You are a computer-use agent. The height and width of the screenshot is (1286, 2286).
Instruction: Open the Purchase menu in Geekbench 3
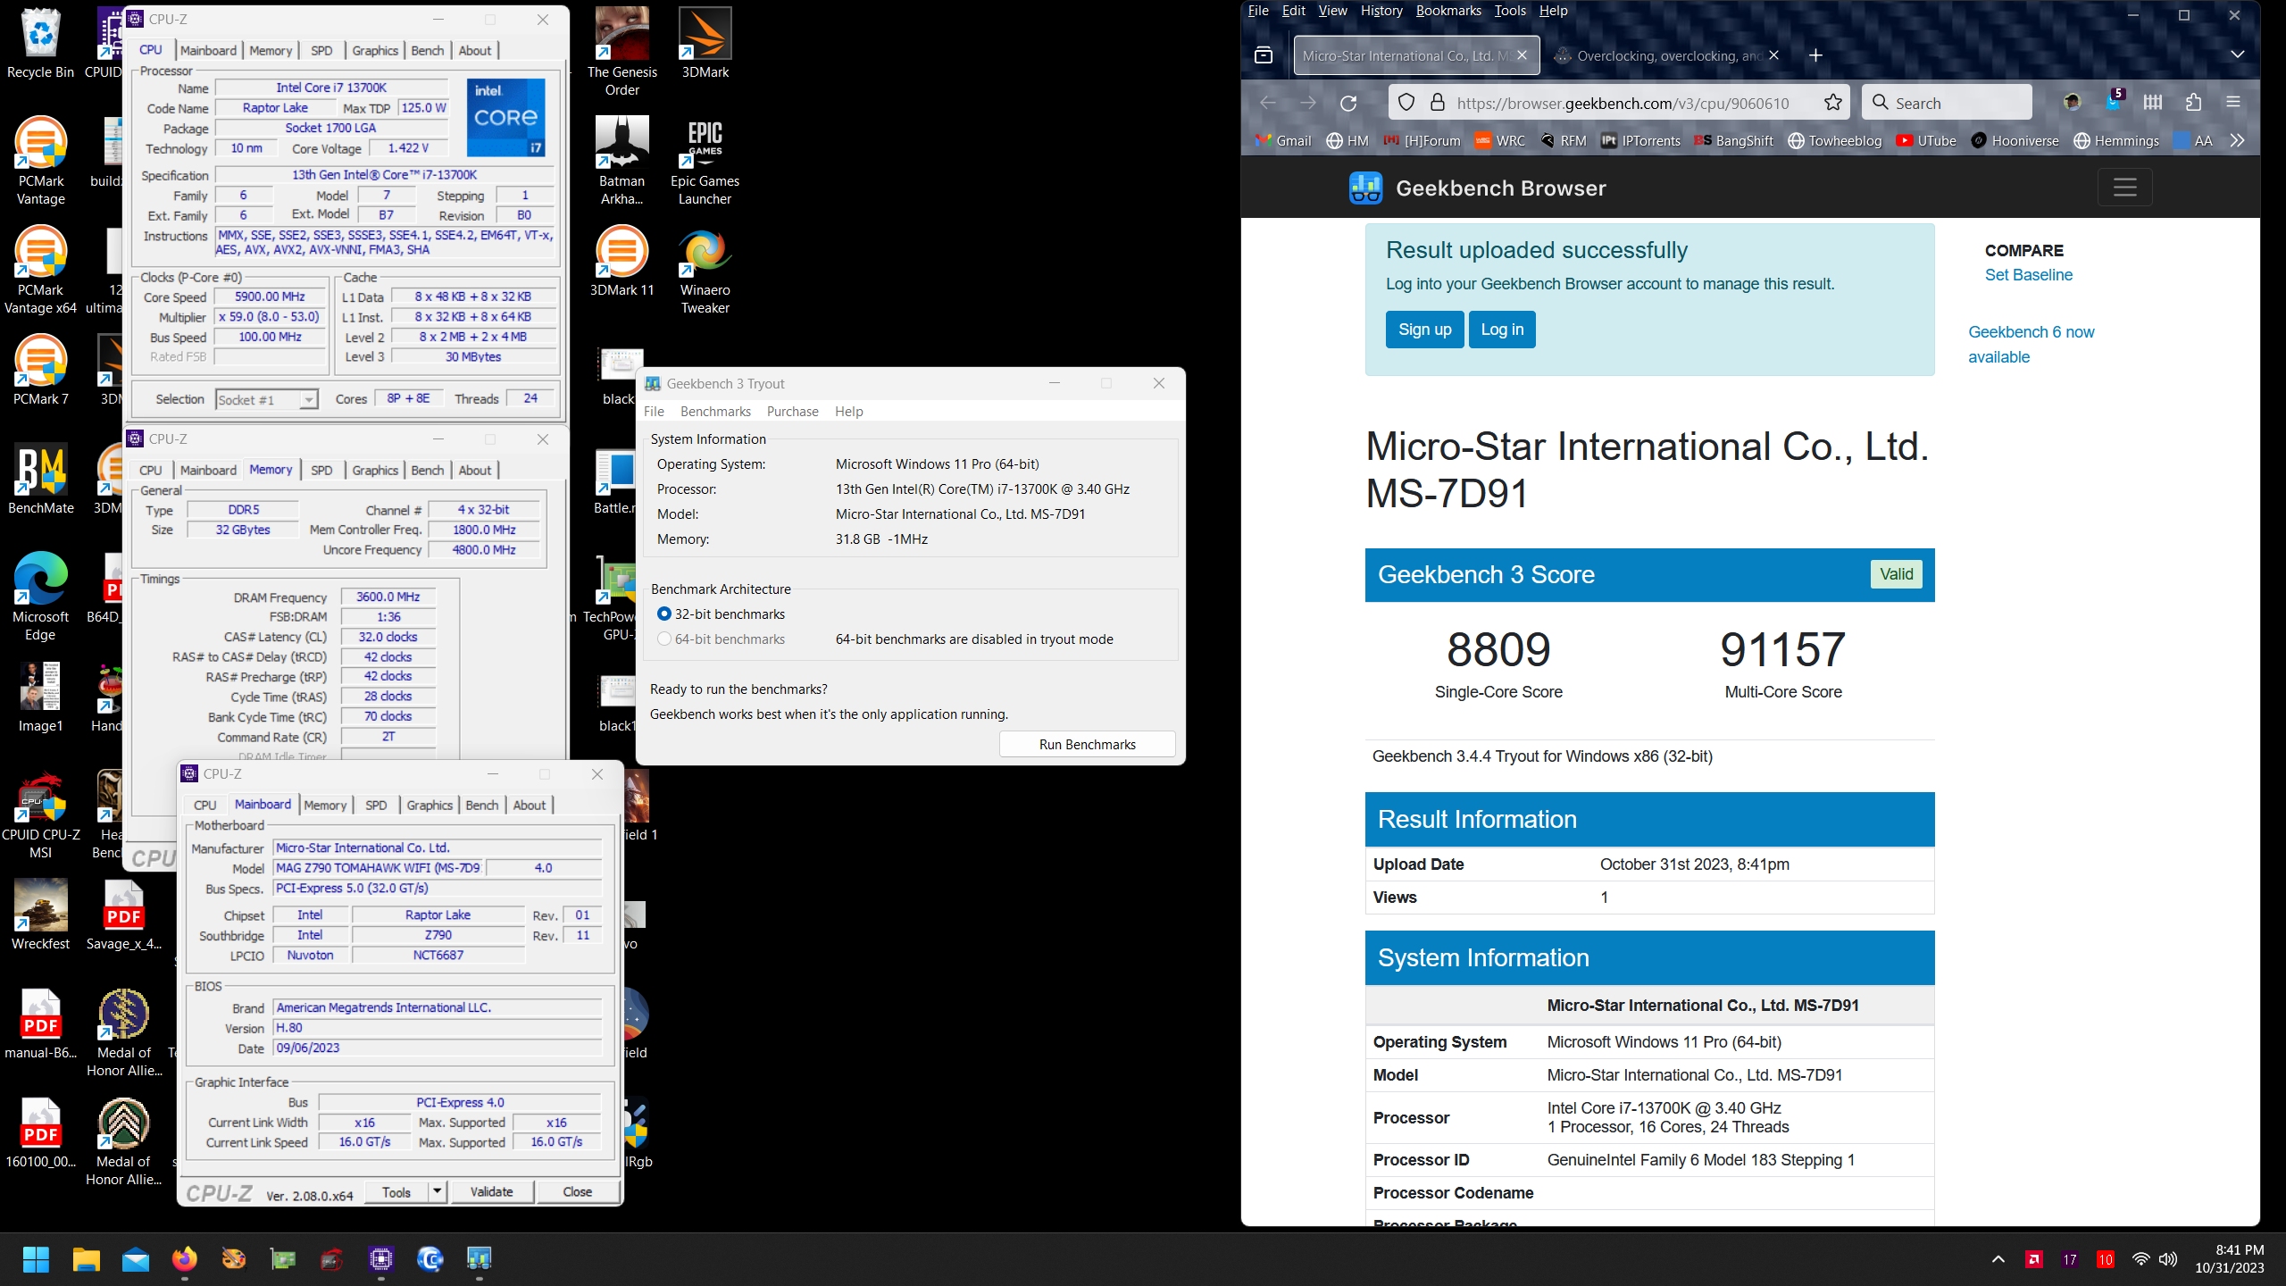pos(792,412)
